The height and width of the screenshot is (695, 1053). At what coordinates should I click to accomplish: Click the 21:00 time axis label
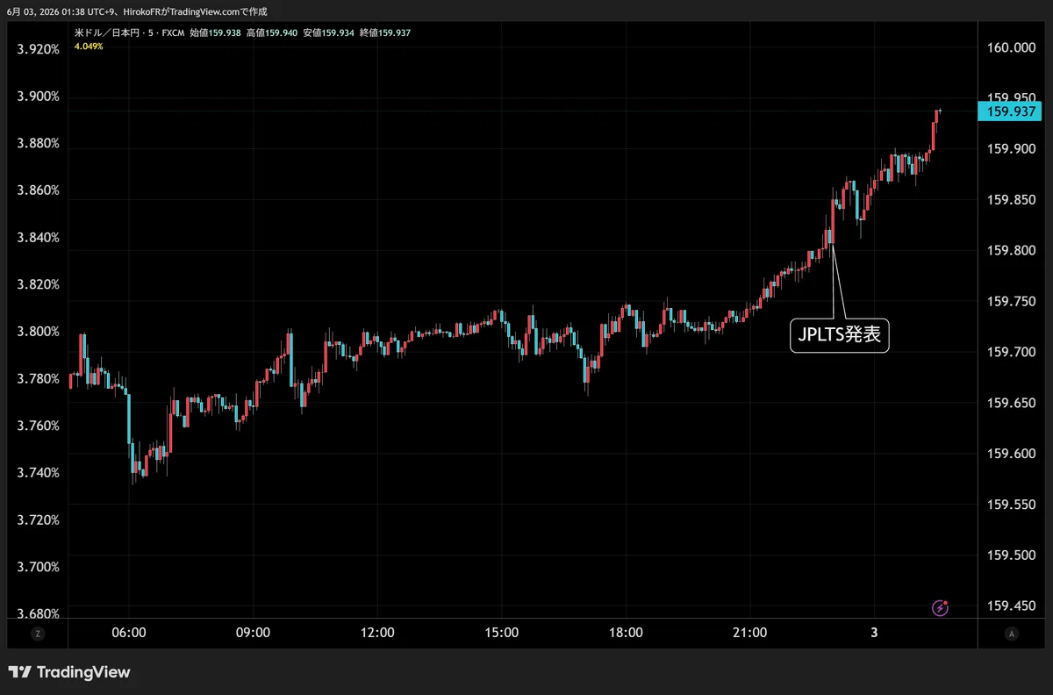[x=750, y=633]
